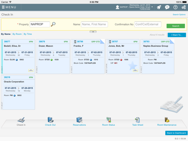
Task: Open the hamburger MENU
Action: click(x=9, y=7)
